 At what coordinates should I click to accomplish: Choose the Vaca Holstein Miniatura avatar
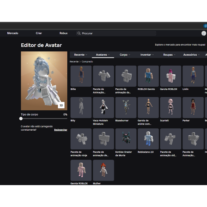(103, 107)
